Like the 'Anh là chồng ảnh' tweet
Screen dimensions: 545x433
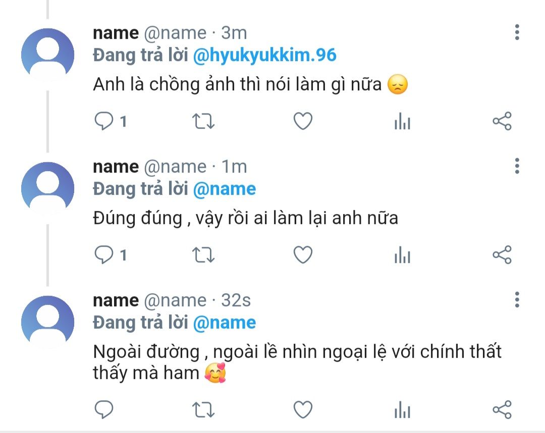[303, 122]
